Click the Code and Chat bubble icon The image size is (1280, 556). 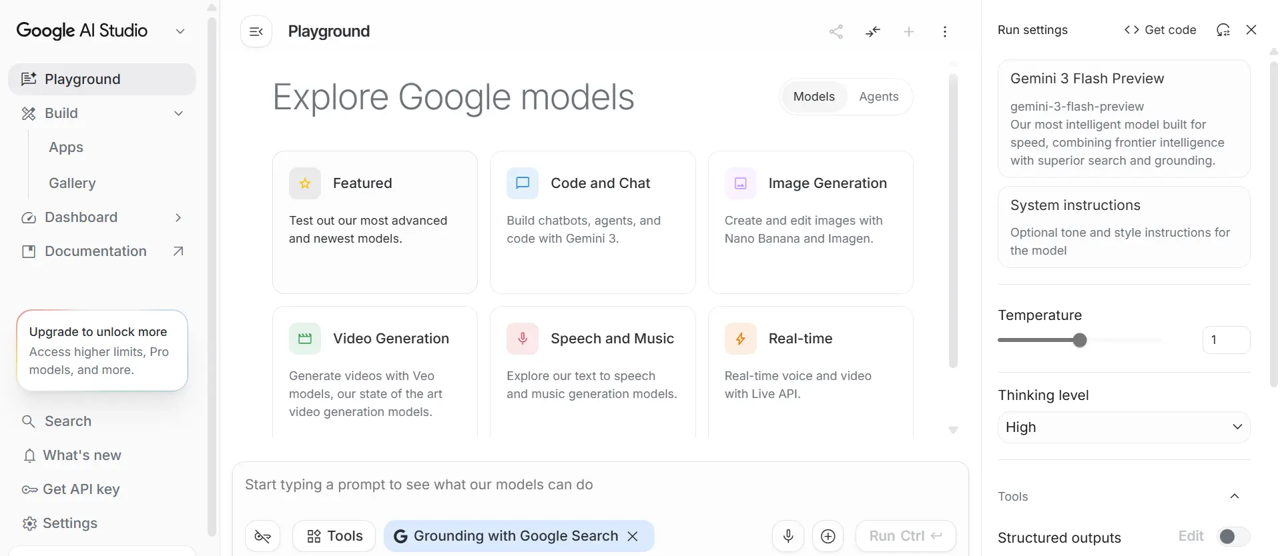523,183
